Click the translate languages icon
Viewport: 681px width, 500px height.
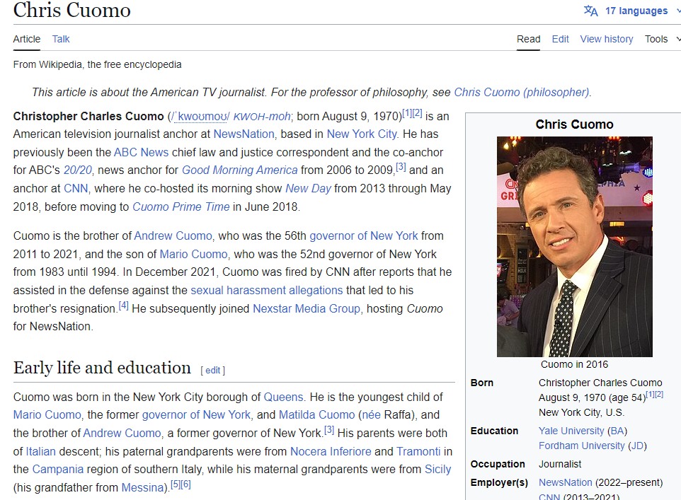pyautogui.click(x=590, y=11)
